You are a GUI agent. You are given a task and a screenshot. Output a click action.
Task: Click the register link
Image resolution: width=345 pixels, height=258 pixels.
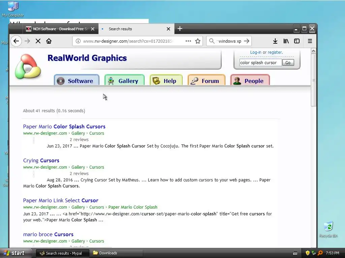275,52
